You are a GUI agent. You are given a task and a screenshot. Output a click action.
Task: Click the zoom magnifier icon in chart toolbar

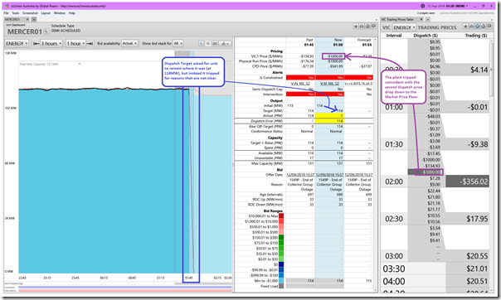201,43
